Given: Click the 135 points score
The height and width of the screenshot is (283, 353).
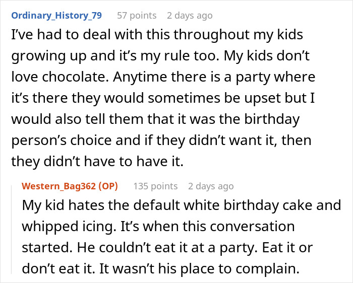Looking at the screenshot, I should (x=155, y=186).
